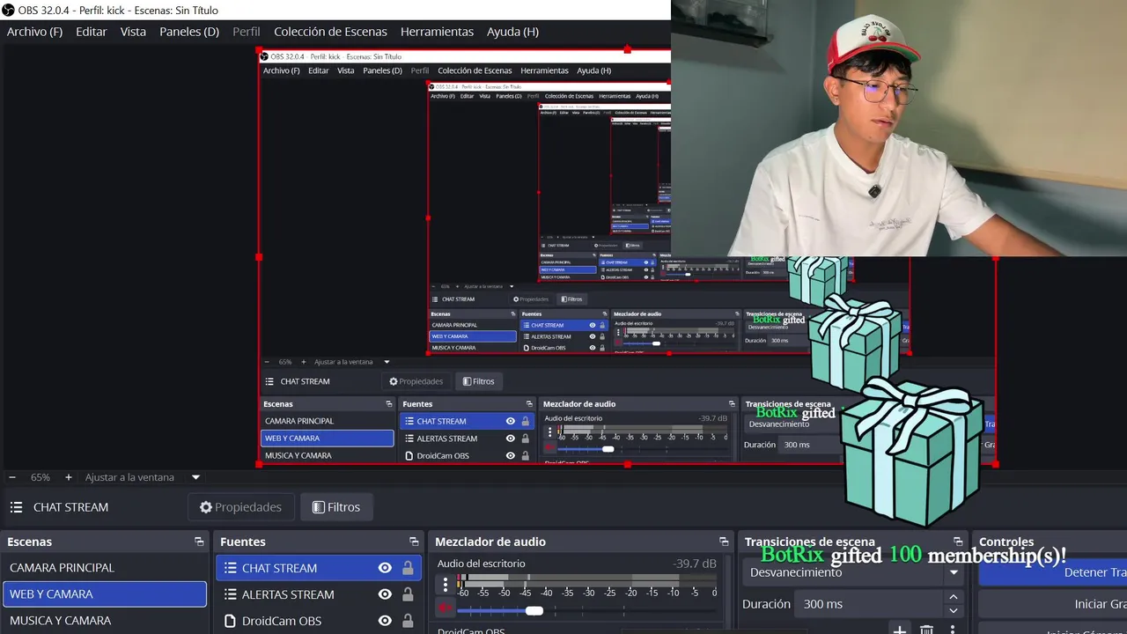Screen dimensions: 1127x634
Task: Select the WEB Y CAMARA scene
Action: point(105,594)
